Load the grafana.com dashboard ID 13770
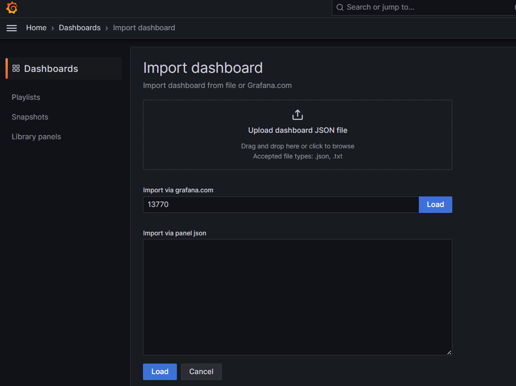This screenshot has height=386, width=516. click(435, 205)
